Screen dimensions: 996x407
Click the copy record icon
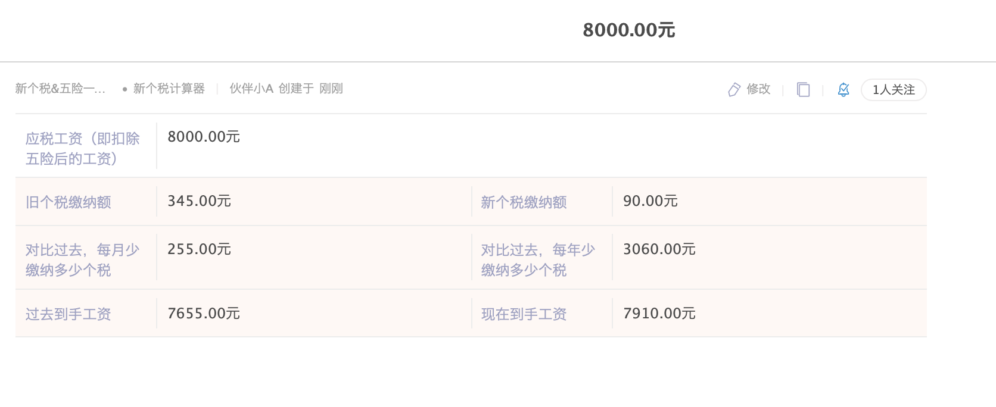(803, 89)
